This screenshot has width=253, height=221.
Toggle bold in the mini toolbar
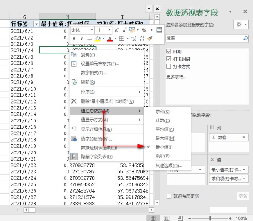click(74, 39)
